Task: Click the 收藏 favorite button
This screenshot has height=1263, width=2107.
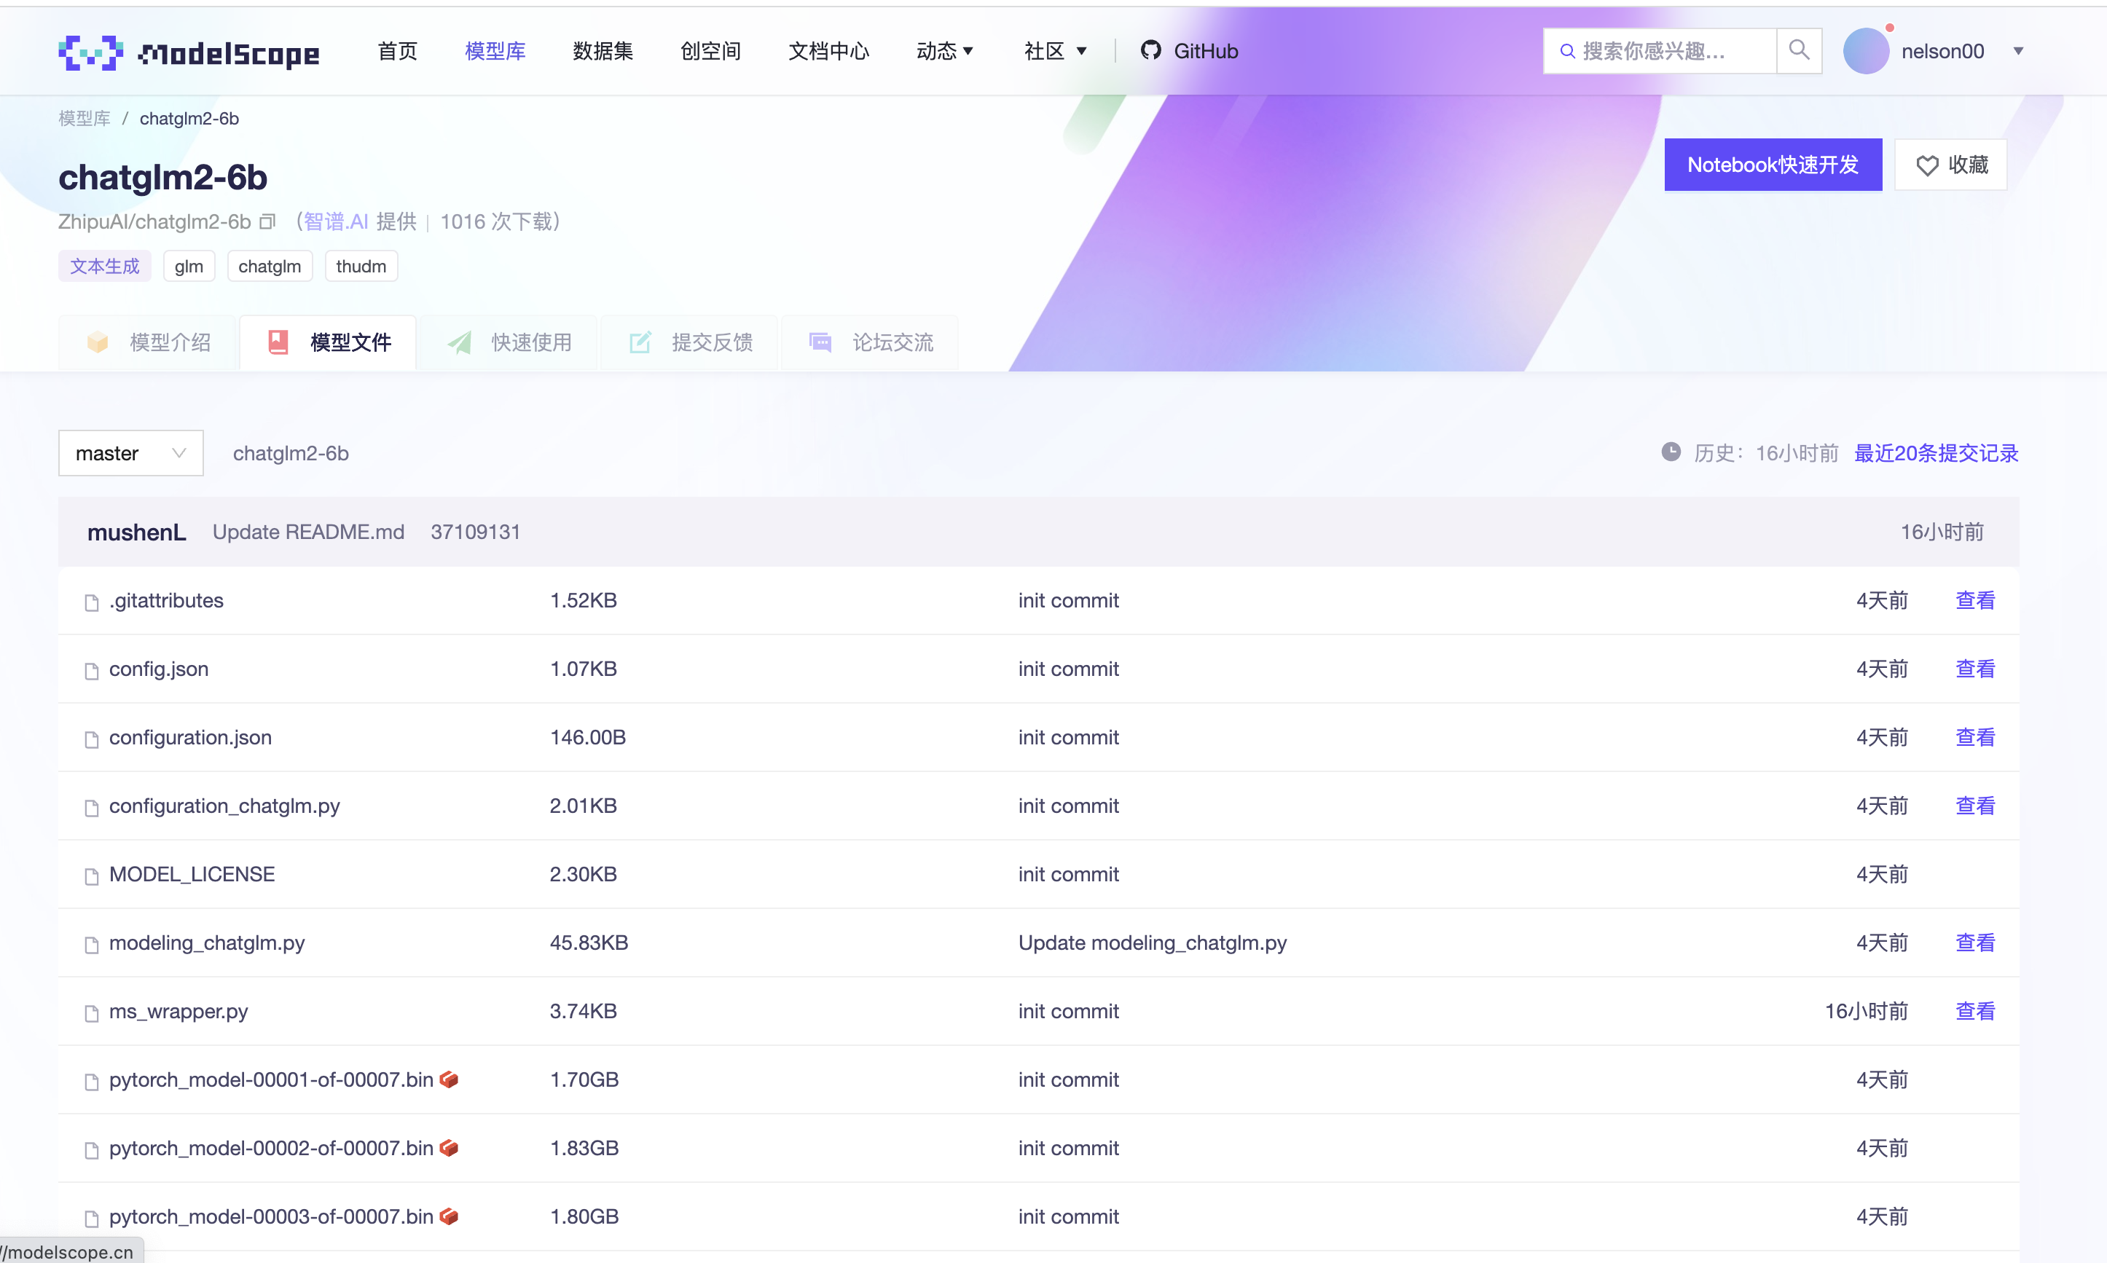Action: pos(1950,165)
